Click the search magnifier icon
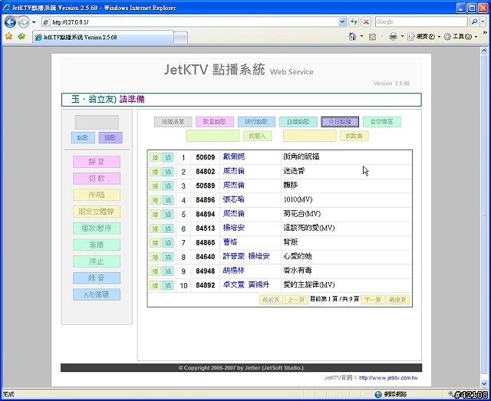 [x=475, y=22]
